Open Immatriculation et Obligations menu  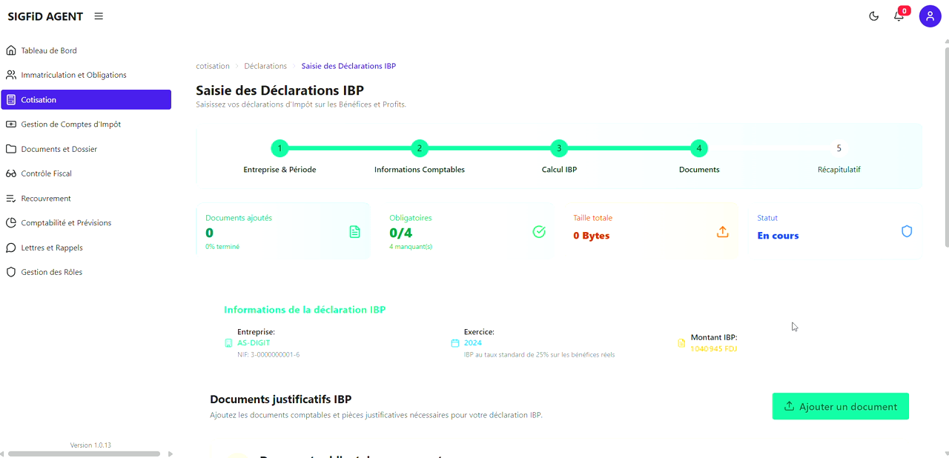point(73,75)
